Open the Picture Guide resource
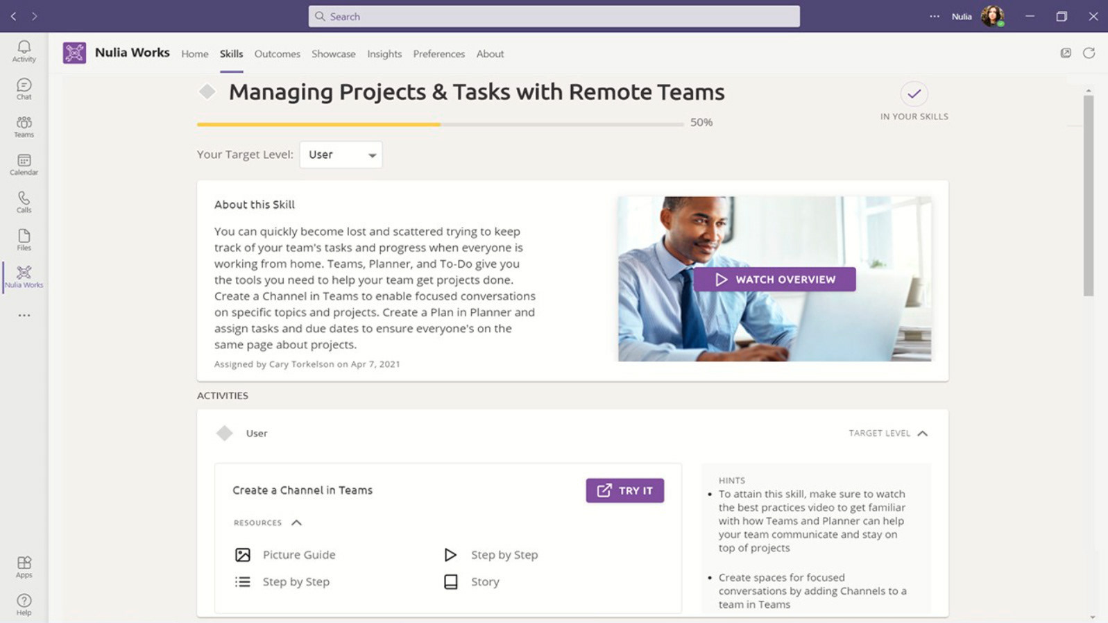The width and height of the screenshot is (1108, 623). click(298, 554)
